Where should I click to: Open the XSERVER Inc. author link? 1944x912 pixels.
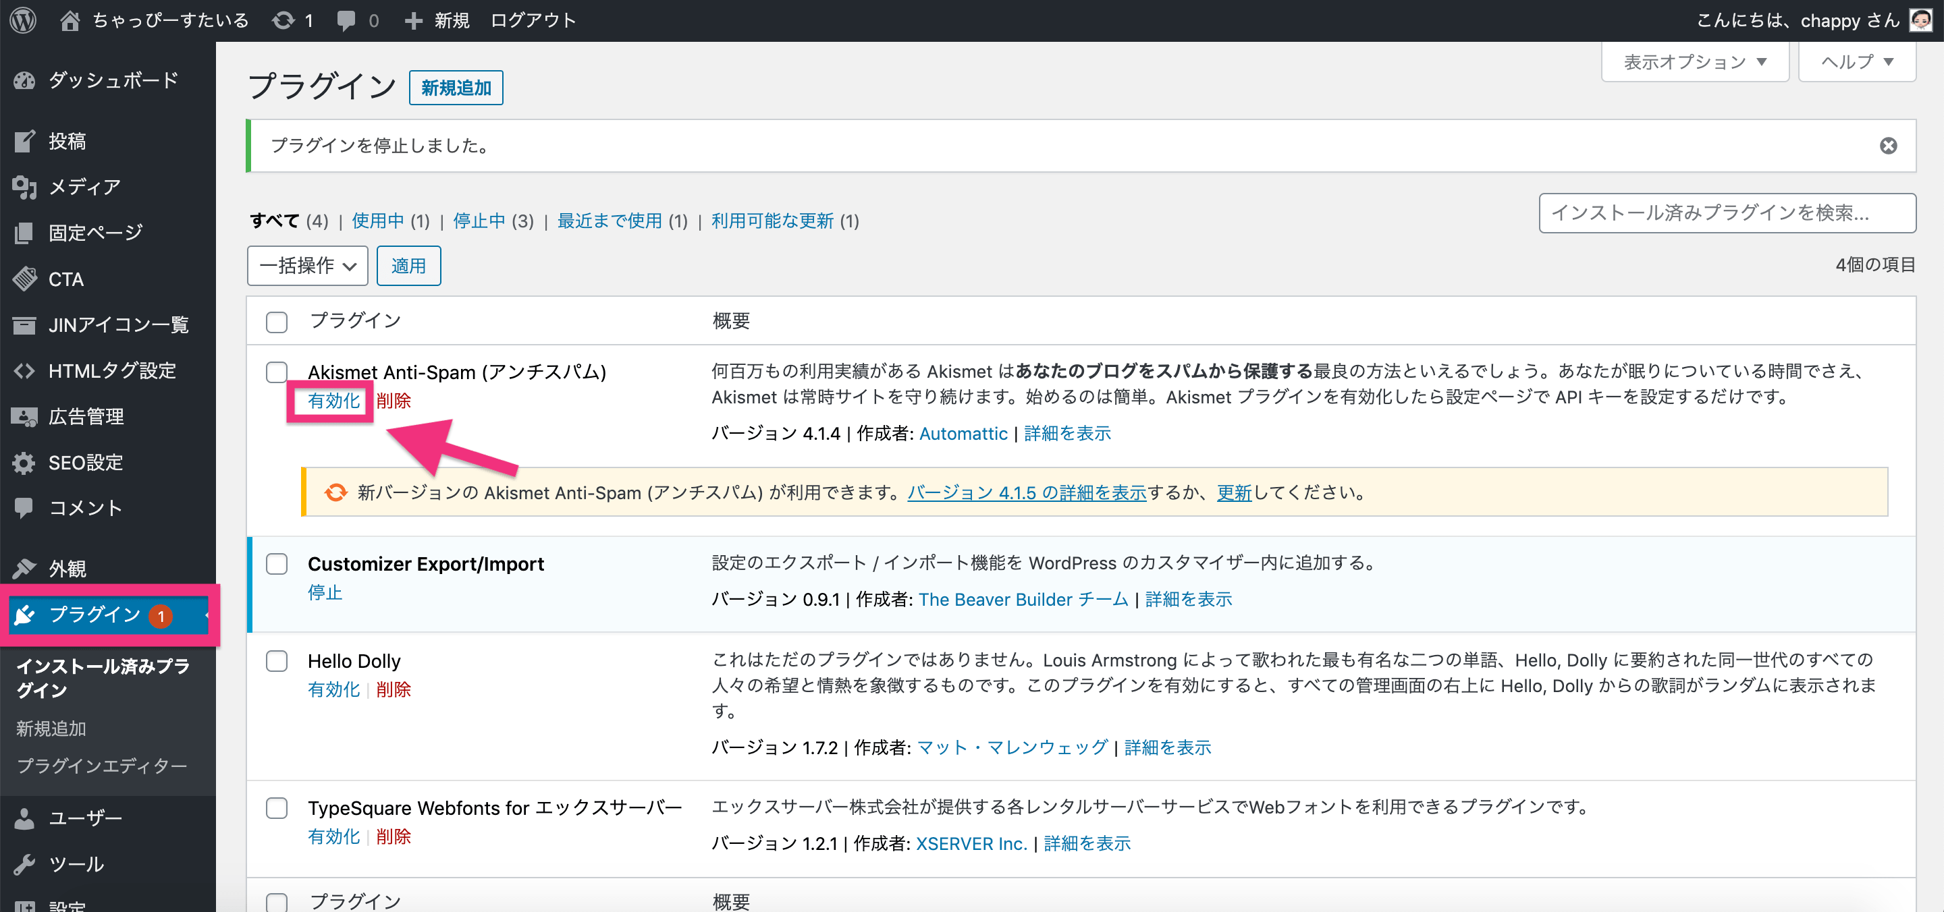[971, 844]
